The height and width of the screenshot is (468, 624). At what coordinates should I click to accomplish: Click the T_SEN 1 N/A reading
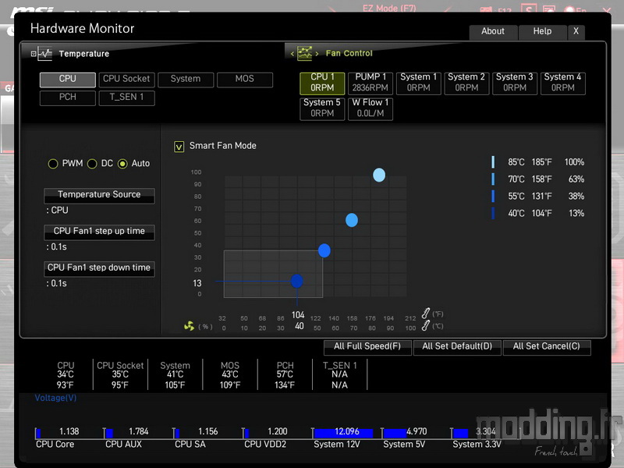coord(339,374)
